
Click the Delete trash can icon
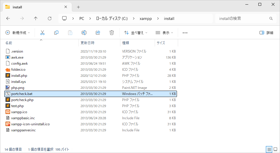pyautogui.click(x=112, y=33)
